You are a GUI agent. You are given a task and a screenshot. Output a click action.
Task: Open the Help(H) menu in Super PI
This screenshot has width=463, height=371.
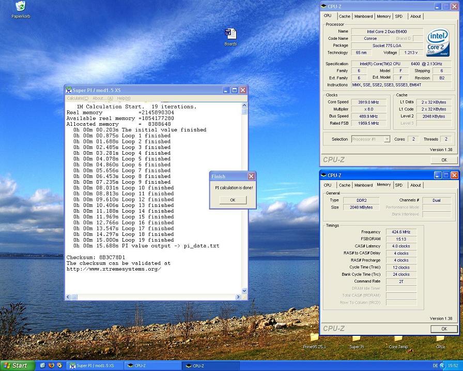click(x=124, y=98)
